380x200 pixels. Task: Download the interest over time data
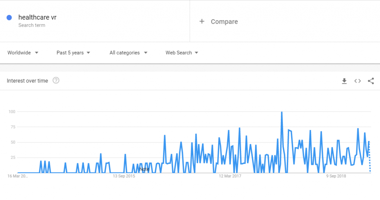(344, 81)
